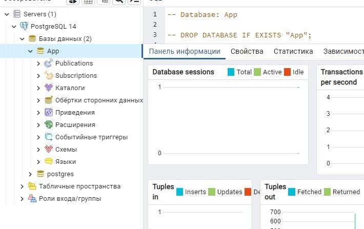Expand the Обёртки сторонних данных node

(x=38, y=100)
